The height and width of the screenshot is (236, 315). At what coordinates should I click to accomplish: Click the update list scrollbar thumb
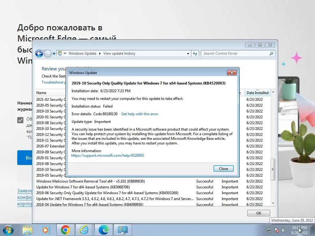pyautogui.click(x=273, y=169)
